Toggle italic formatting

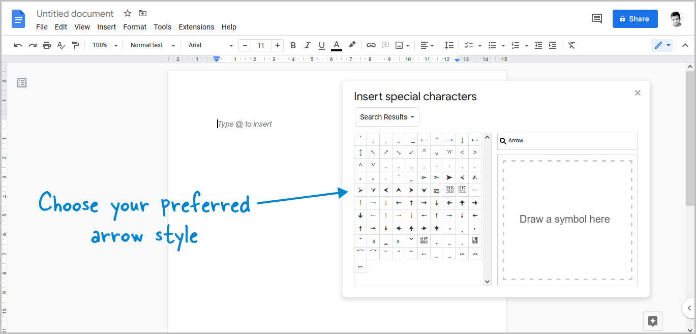307,45
